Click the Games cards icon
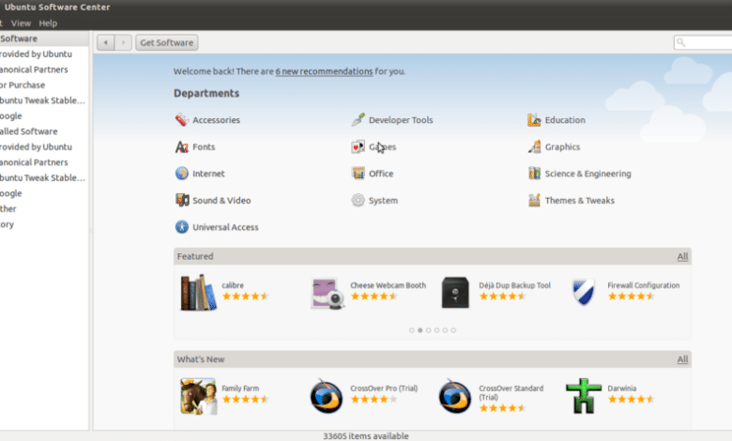The height and width of the screenshot is (441, 732). (x=358, y=147)
